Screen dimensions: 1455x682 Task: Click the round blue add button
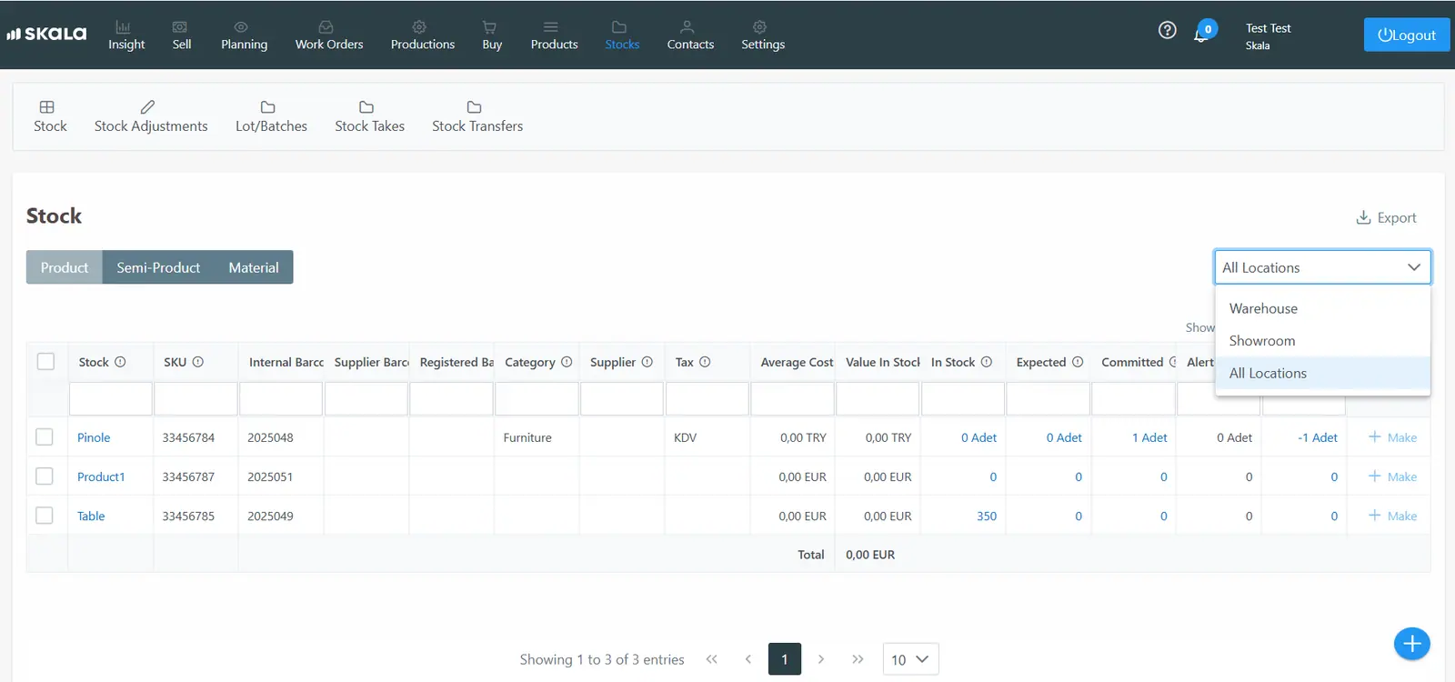pyautogui.click(x=1412, y=644)
